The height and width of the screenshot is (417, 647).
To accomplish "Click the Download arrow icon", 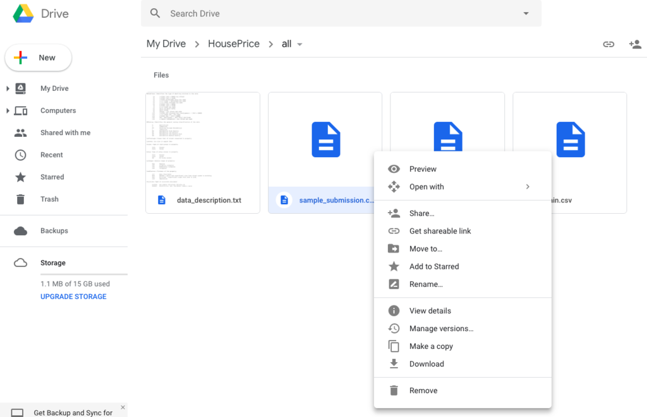I will click(x=394, y=363).
